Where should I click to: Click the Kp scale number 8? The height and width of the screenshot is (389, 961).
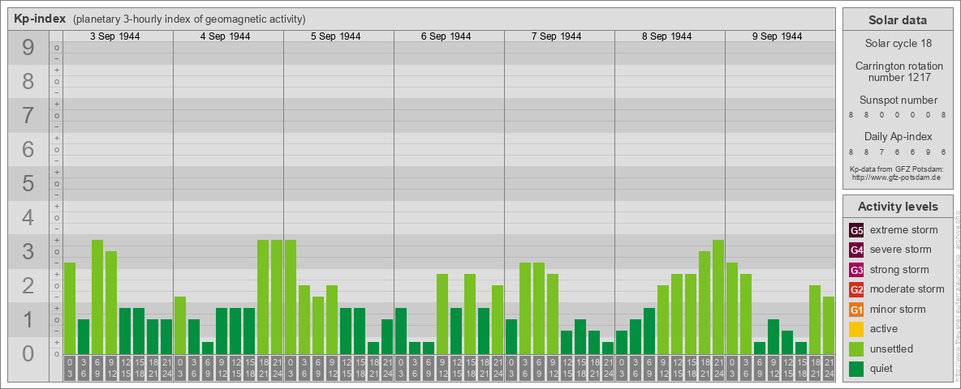(x=28, y=81)
